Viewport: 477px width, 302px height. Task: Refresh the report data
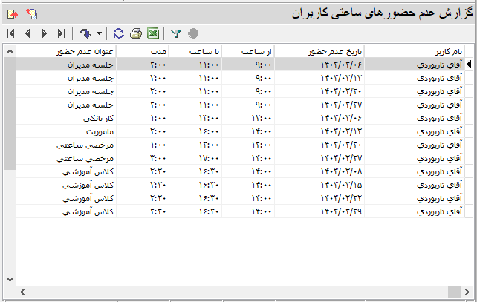(119, 33)
